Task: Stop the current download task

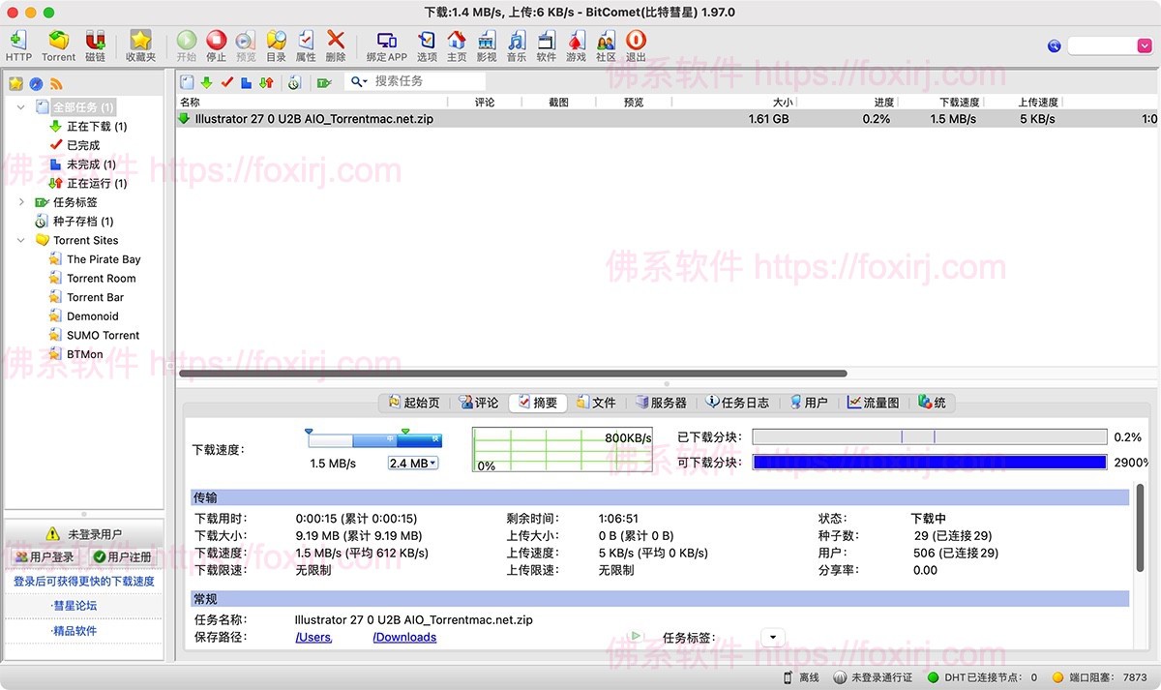Action: pyautogui.click(x=216, y=44)
